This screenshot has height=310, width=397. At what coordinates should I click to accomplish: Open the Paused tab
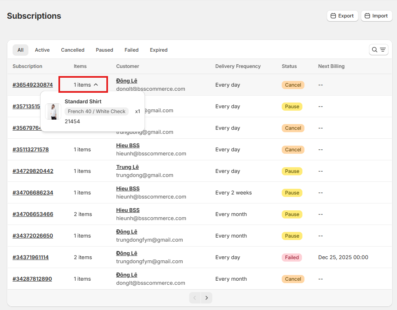coord(104,50)
